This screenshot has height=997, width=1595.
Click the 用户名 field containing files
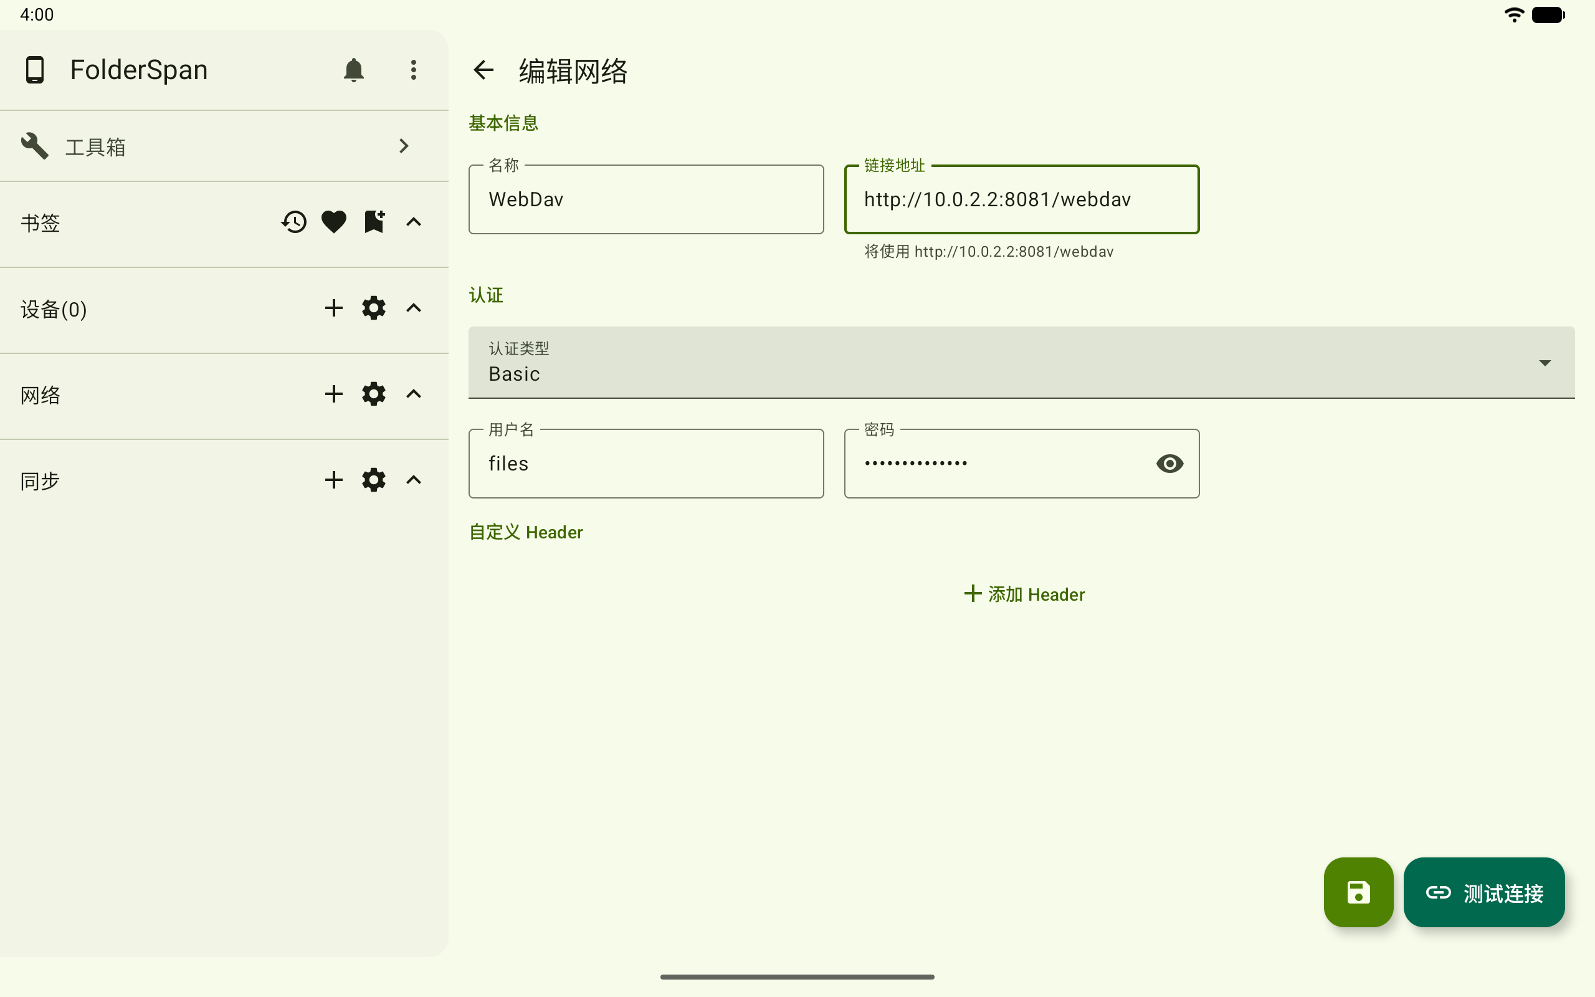(x=646, y=464)
